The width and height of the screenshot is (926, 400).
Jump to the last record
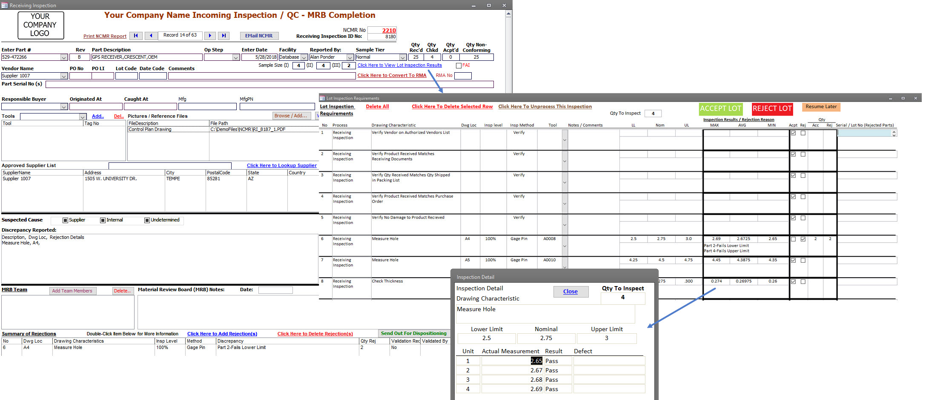(x=224, y=36)
